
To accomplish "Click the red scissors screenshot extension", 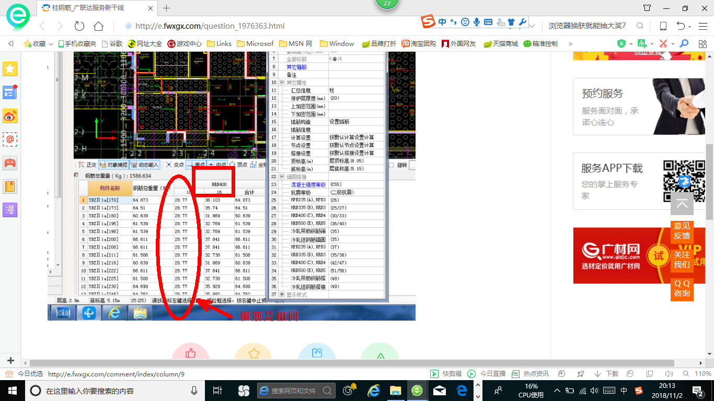I will point(663,44).
